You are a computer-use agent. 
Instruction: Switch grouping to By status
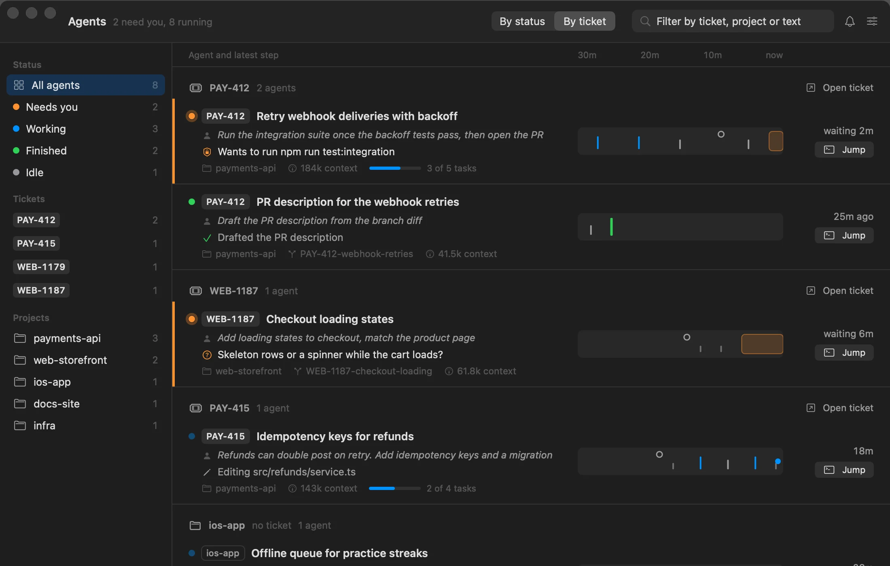pos(522,21)
